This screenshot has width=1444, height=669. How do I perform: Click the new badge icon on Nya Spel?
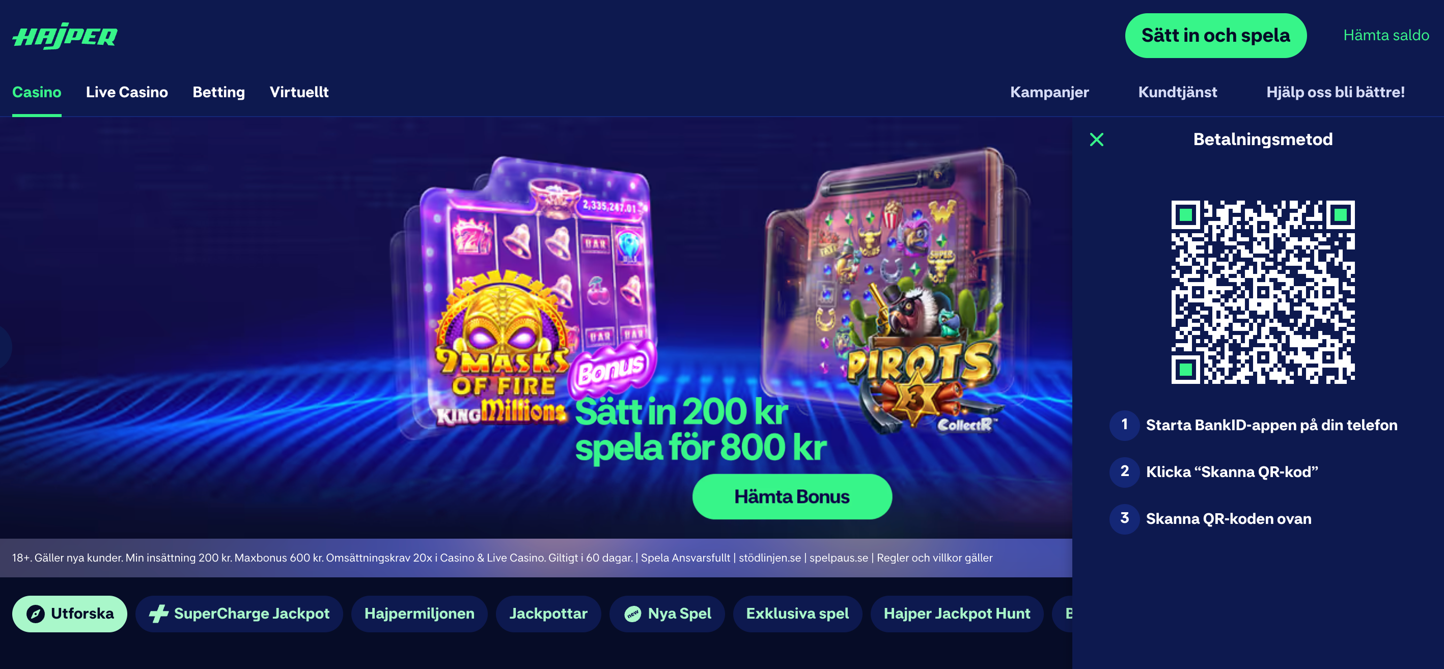pos(633,614)
